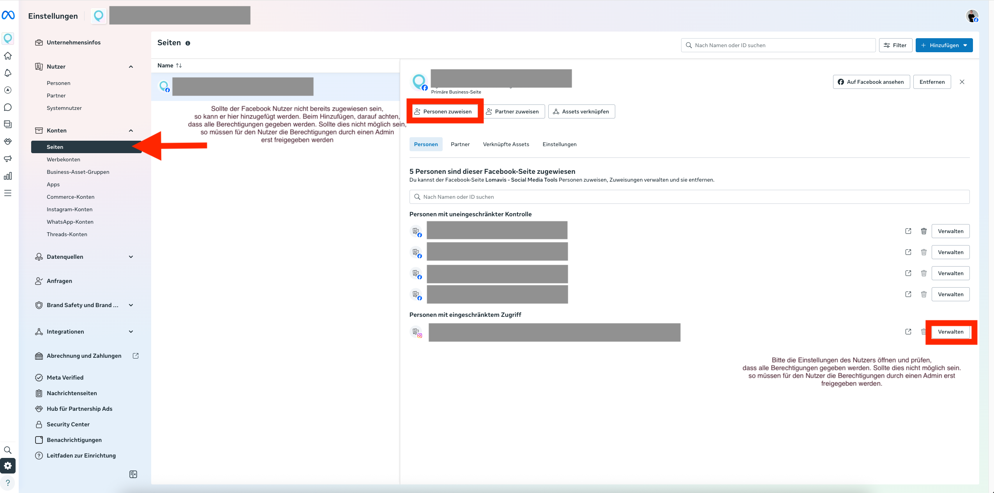Sort the list by Name column

click(169, 65)
